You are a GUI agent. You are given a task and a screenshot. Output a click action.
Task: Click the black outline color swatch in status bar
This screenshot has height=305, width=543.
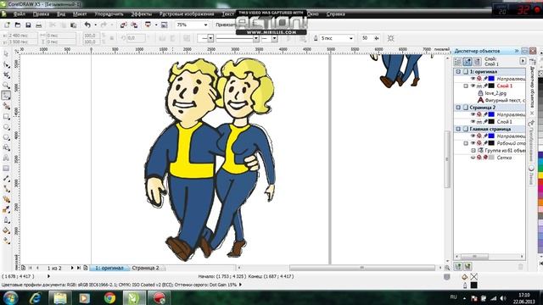[x=473, y=286]
